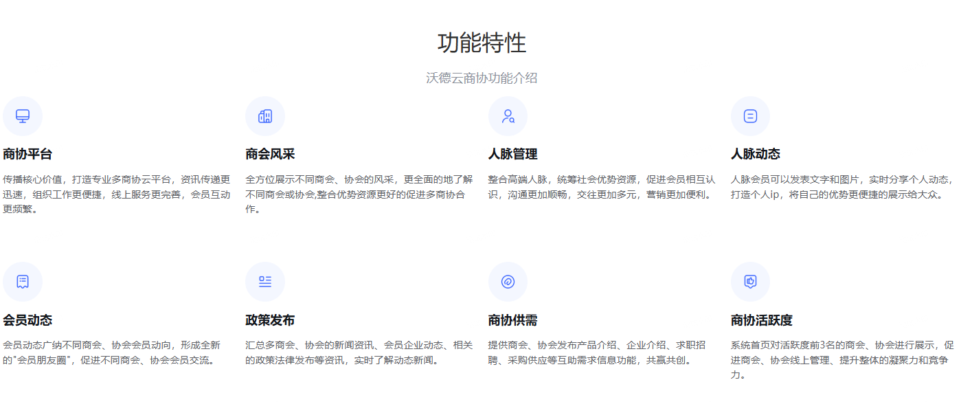
Task: Click the 人脉动态 heading
Action: [x=755, y=154]
